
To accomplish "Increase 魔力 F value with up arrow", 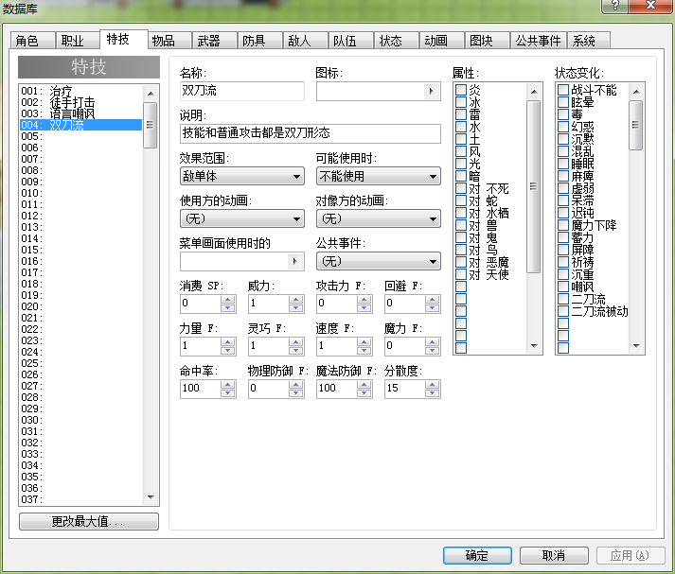I will [433, 341].
